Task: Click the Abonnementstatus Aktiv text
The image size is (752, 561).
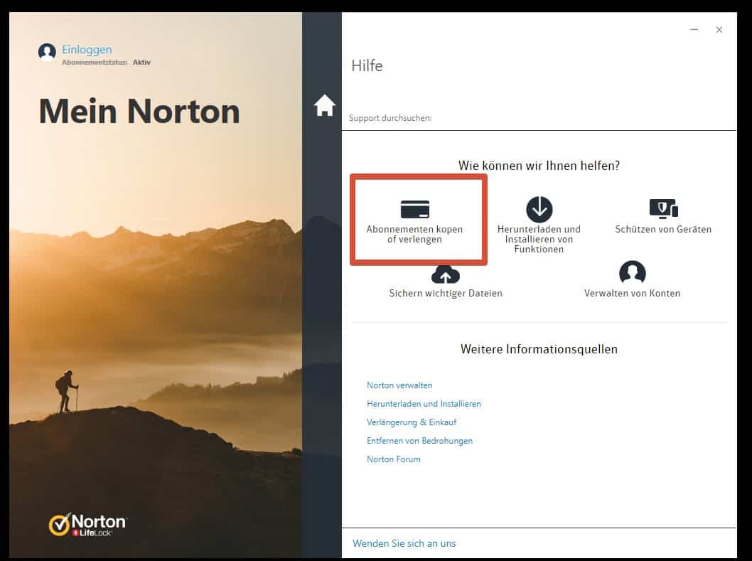Action: click(106, 63)
